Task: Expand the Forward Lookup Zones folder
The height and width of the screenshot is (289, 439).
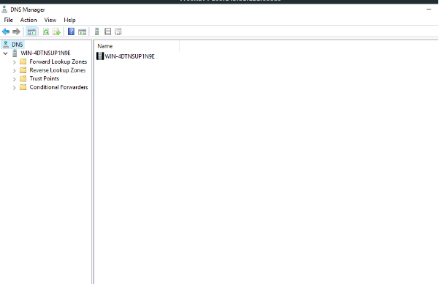Action: tap(15, 62)
